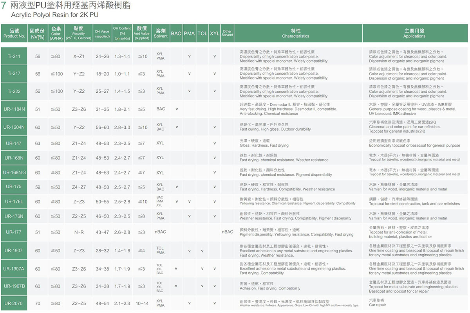Select the Ti-211 product number cell
The height and width of the screenshot is (313, 470).
[14, 56]
